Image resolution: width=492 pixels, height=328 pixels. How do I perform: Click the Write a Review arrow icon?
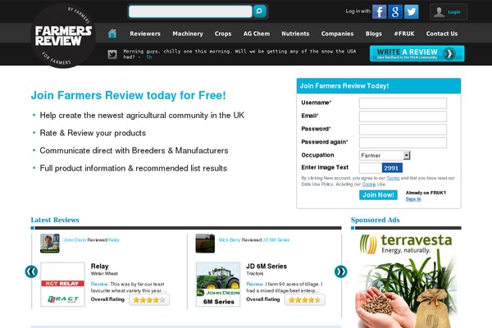449,53
